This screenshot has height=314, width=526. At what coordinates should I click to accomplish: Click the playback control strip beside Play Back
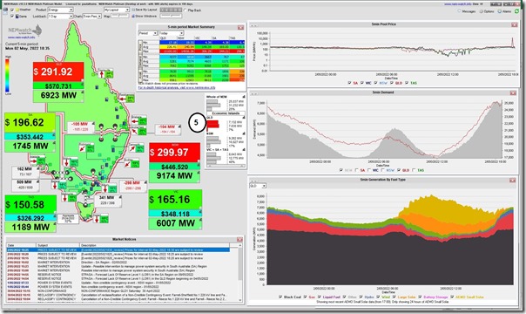(171, 10)
